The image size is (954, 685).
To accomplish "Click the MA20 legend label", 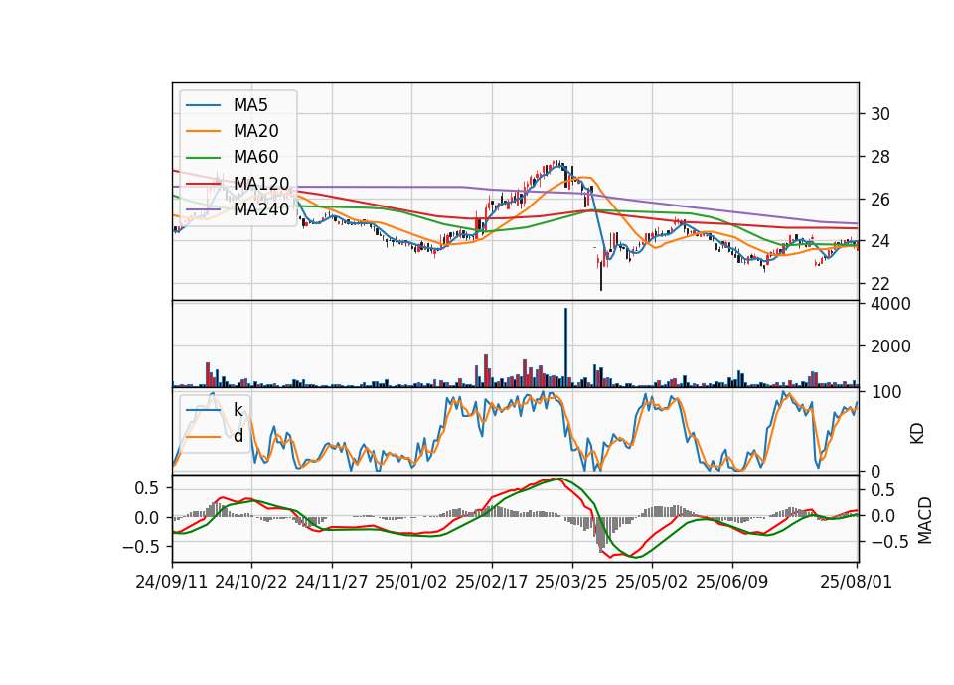I will point(255,131).
